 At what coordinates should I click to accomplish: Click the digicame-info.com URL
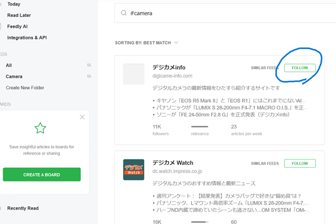(172, 76)
